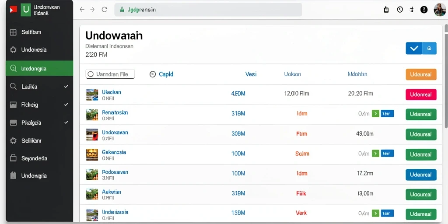The image size is (448, 224).
Task: Toggle the blue checkmark button
Action: coord(414,48)
